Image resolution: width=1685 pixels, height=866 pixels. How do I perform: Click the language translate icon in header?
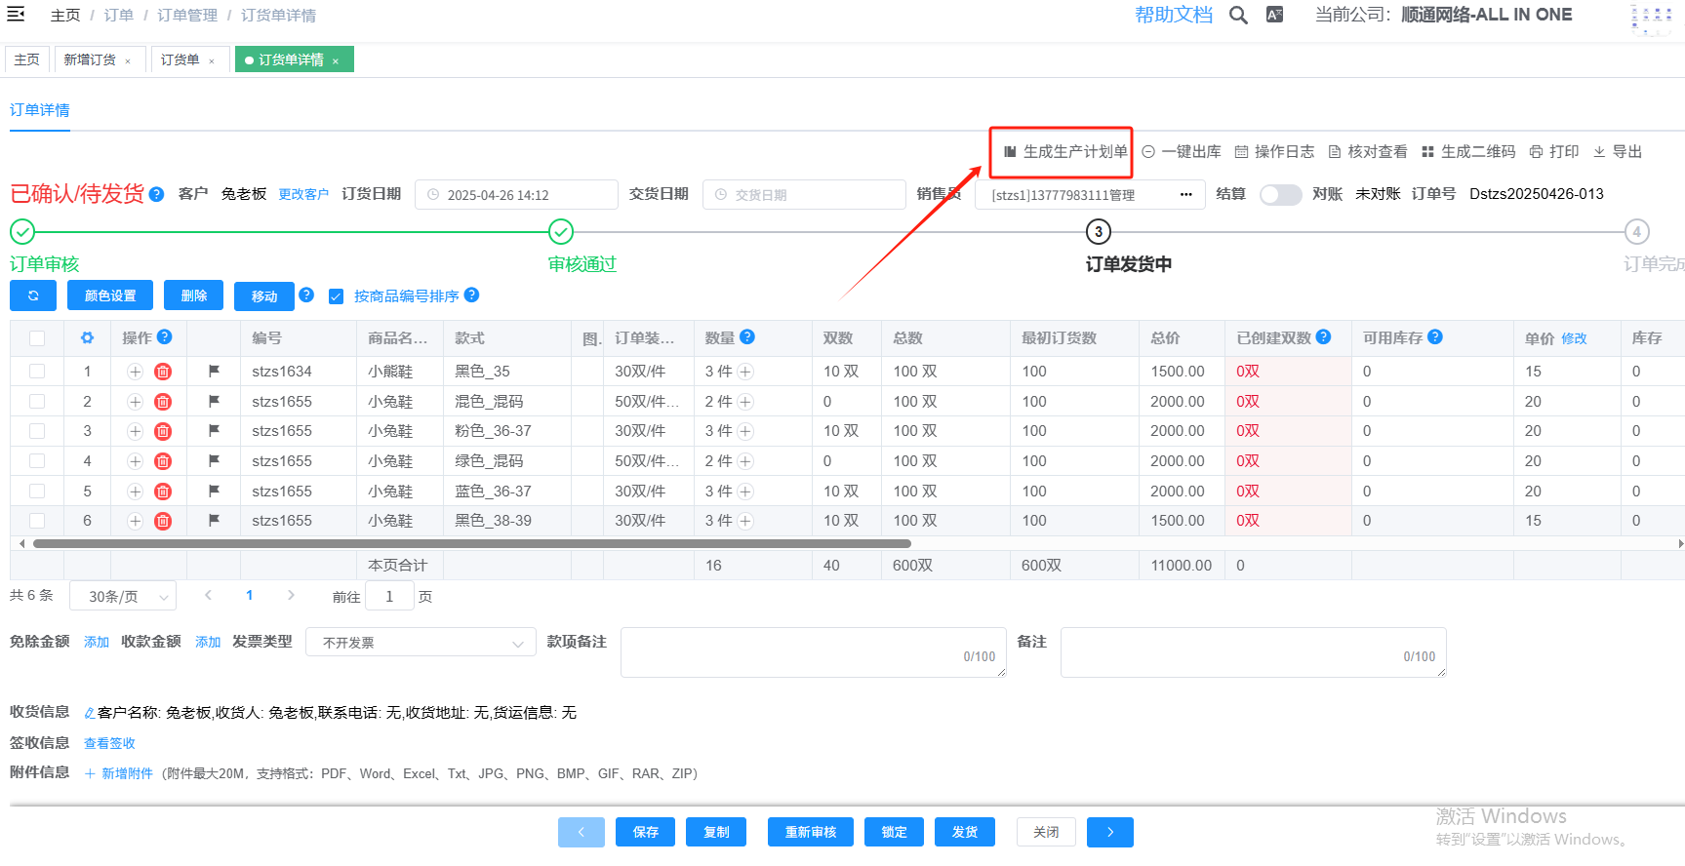1274,15
